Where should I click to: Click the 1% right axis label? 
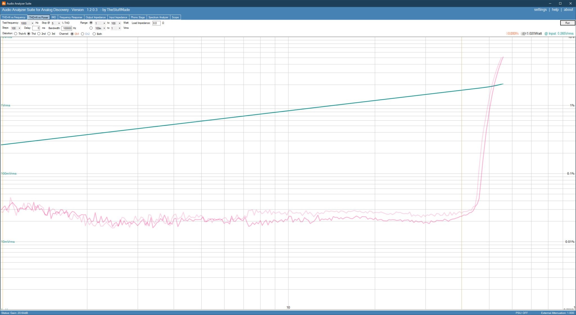click(x=572, y=105)
